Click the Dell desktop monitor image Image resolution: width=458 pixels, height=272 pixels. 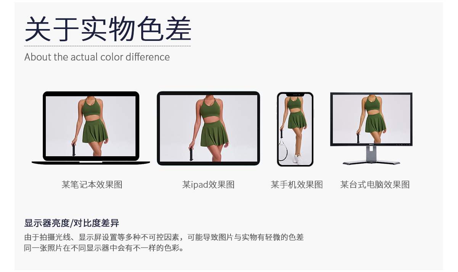[371, 128]
